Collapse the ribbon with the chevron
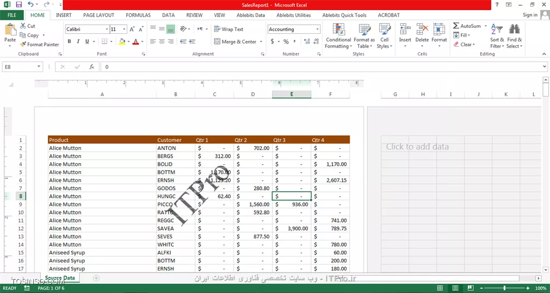The image size is (550, 293). click(x=545, y=54)
